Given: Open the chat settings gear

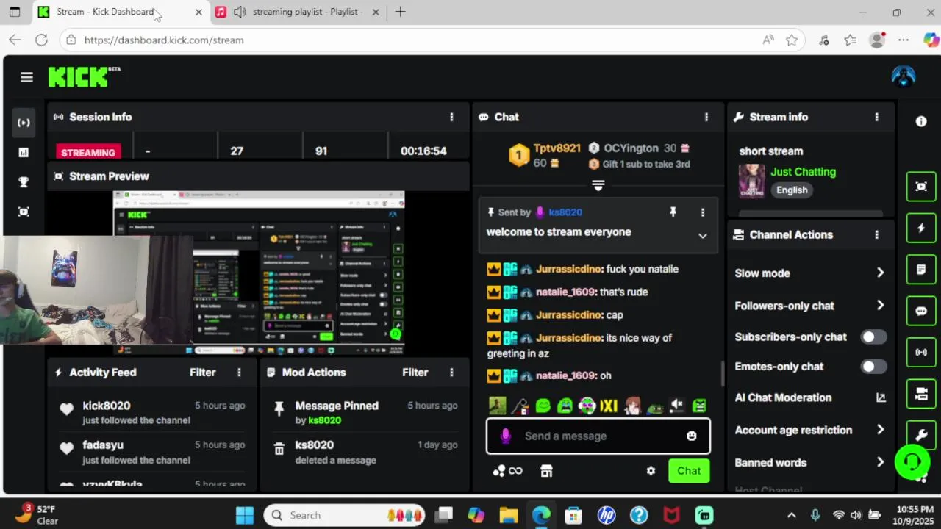Looking at the screenshot, I should [651, 471].
